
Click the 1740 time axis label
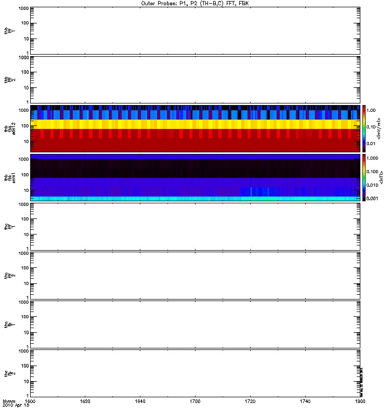pos(305,401)
